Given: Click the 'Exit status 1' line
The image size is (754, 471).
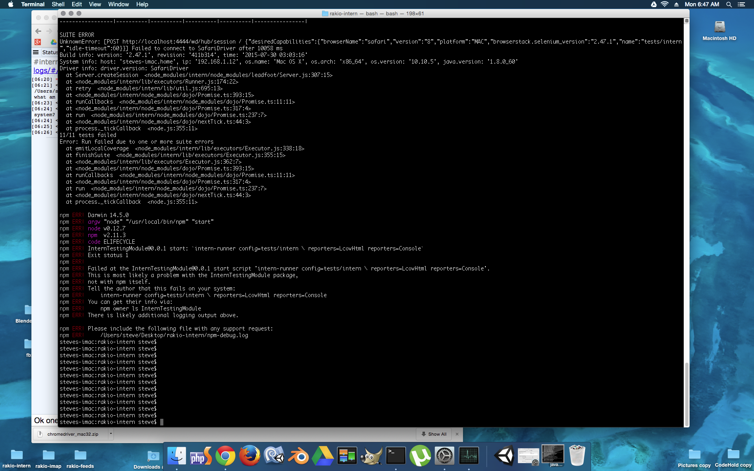Looking at the screenshot, I should pos(108,255).
